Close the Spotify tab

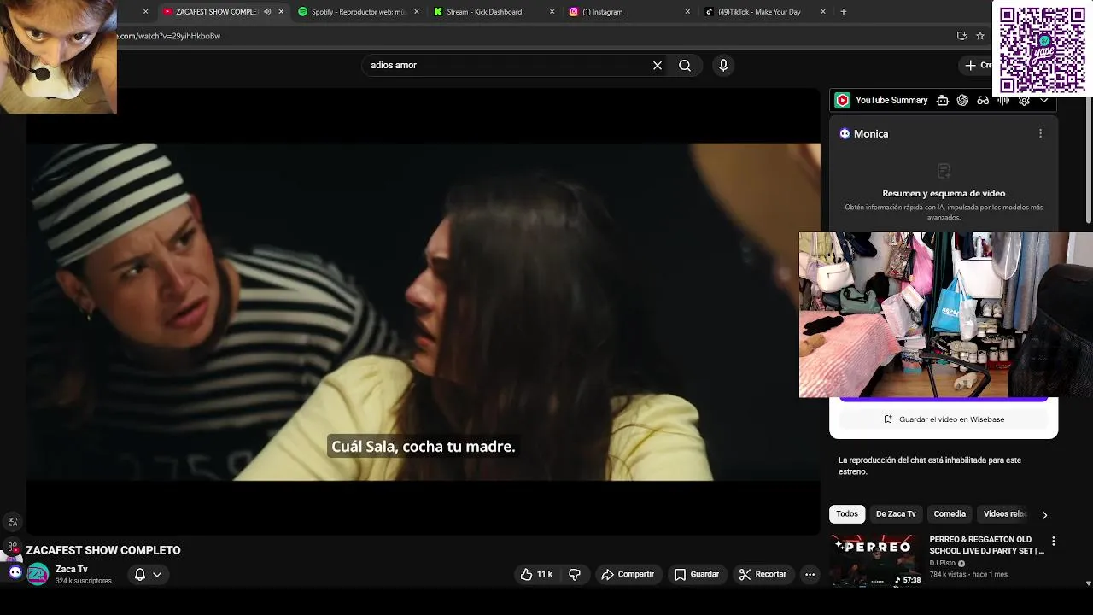(417, 12)
